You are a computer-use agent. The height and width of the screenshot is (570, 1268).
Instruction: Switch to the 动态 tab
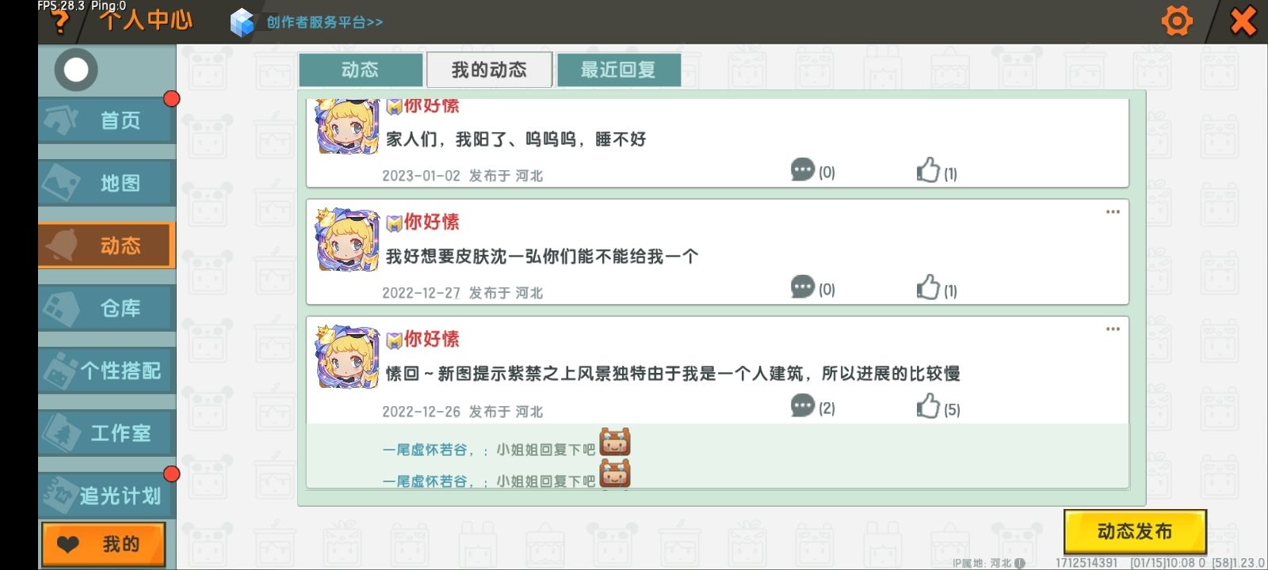click(360, 70)
